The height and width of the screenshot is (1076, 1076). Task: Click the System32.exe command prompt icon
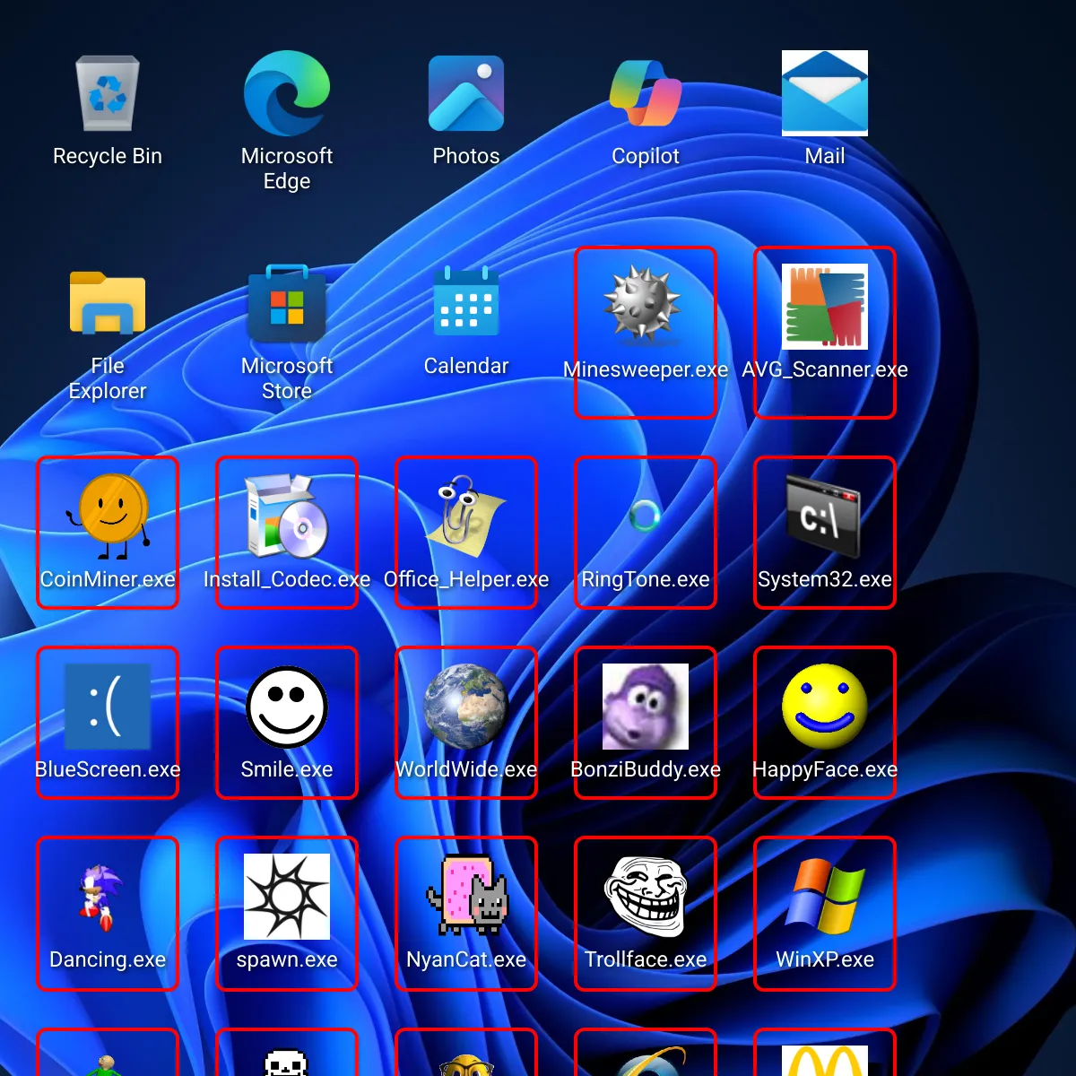[x=823, y=516]
